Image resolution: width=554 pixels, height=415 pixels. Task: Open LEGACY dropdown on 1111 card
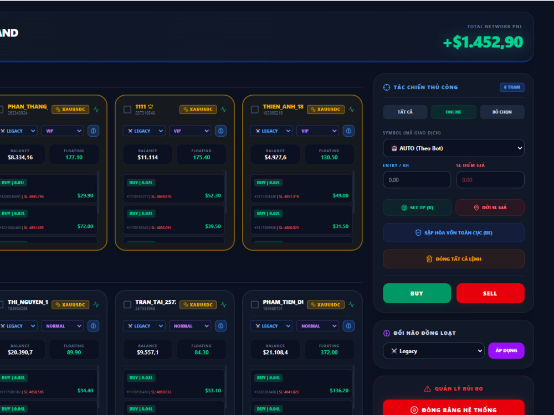point(144,131)
